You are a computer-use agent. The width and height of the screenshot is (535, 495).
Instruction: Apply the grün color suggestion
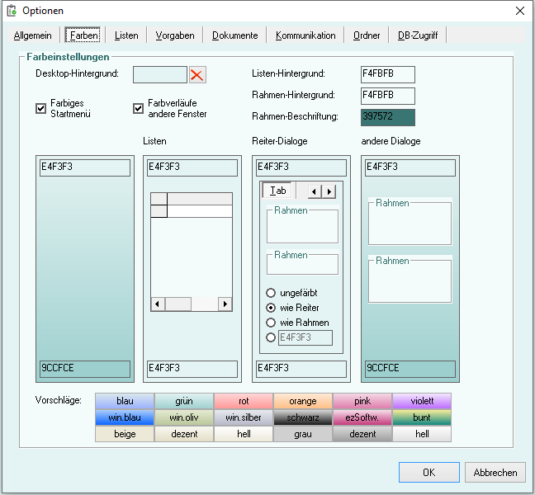click(x=184, y=401)
